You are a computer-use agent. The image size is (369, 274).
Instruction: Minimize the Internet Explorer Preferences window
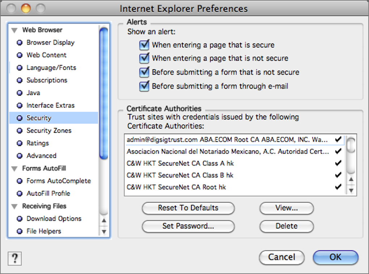pyautogui.click(x=26, y=8)
